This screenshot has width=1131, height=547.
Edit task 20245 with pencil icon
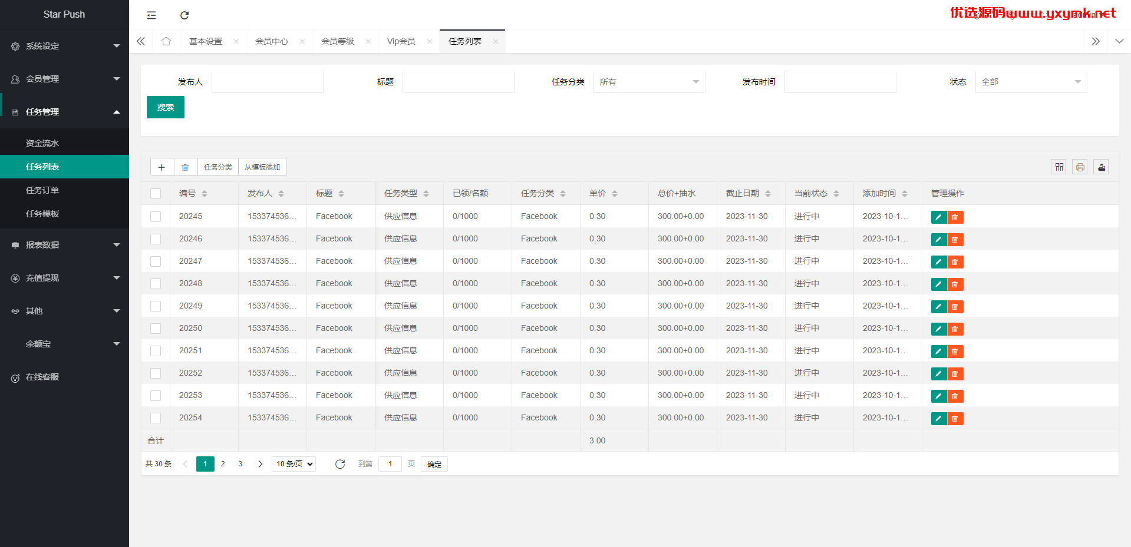coord(939,217)
